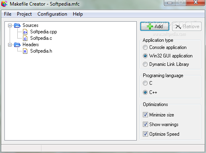Open the Project menu
Viewport: 206px width, 153px height.
[24, 14]
